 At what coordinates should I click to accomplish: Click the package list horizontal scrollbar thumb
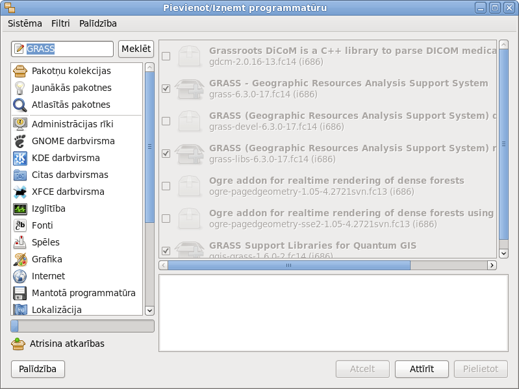[x=289, y=266]
